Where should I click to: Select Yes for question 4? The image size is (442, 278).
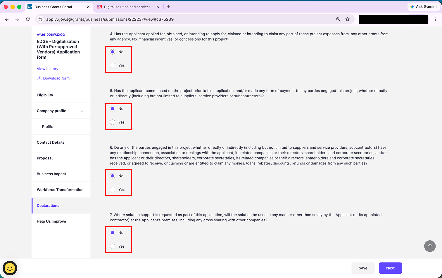pyautogui.click(x=113, y=65)
